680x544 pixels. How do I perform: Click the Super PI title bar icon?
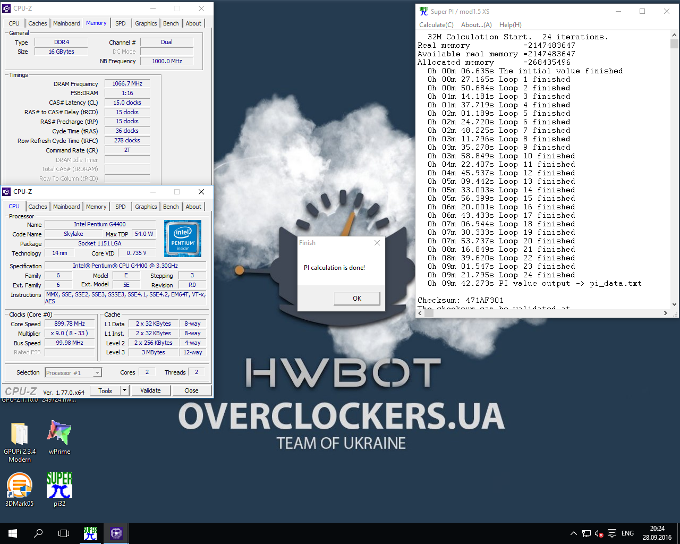(423, 11)
